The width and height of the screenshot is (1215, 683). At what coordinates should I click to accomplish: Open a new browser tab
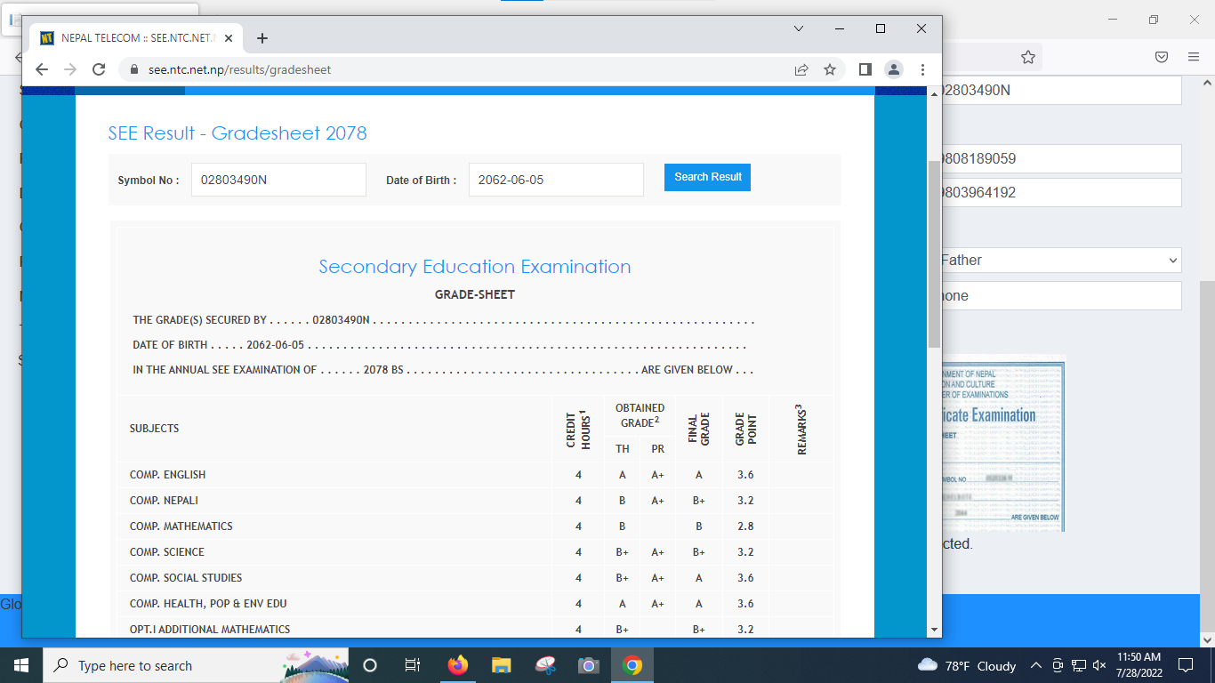(262, 38)
